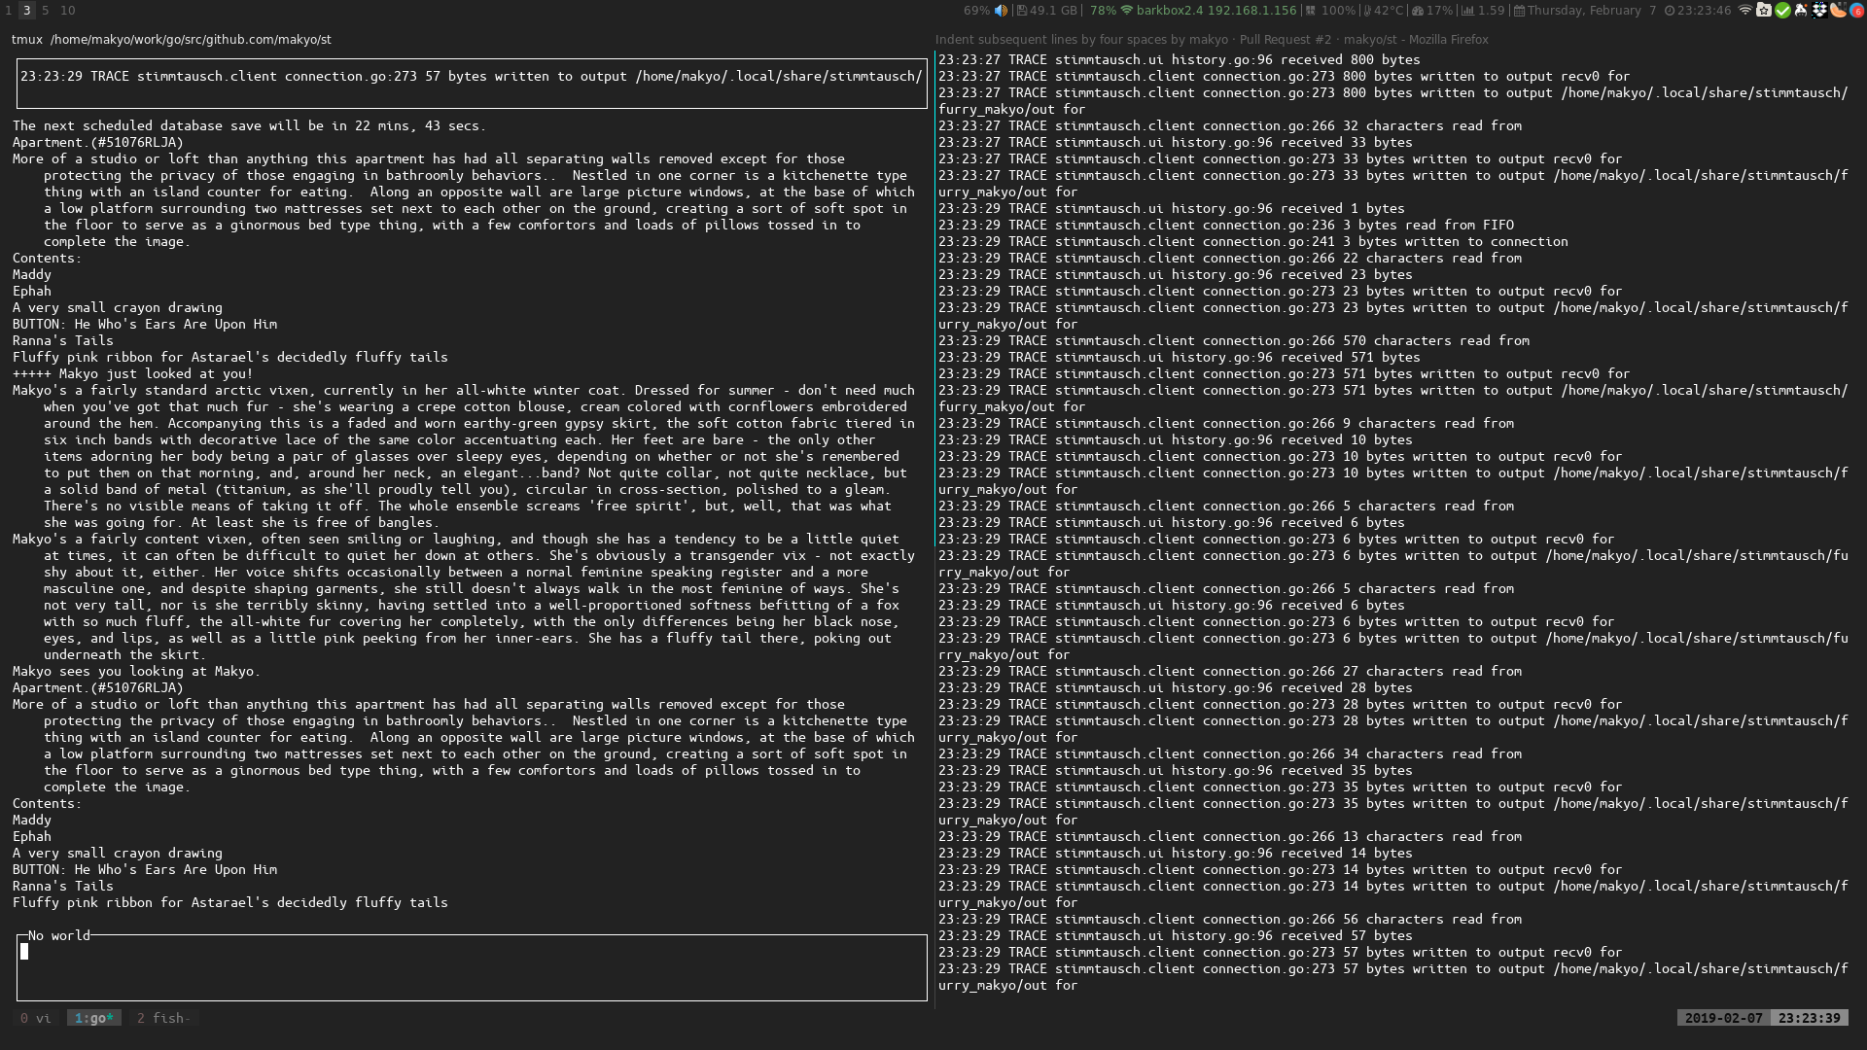Click log line '56 characters read from'
Viewport: 1867px width, 1050px height.
(x=1230, y=919)
